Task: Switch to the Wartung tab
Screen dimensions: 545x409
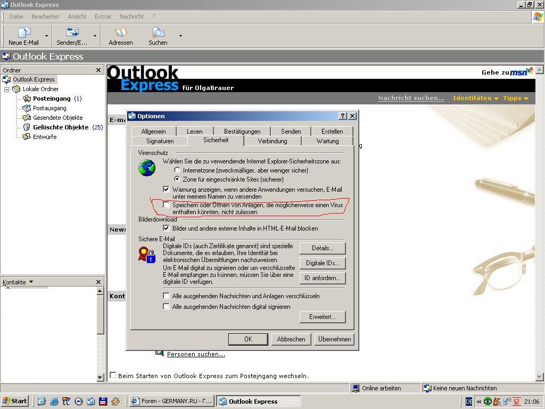Action: click(x=327, y=141)
